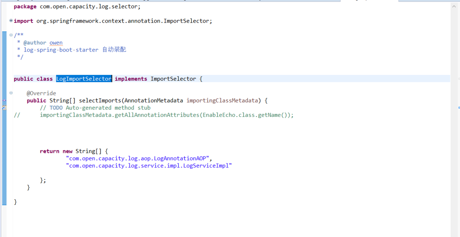Click the word 'package' keyword

click(25, 7)
